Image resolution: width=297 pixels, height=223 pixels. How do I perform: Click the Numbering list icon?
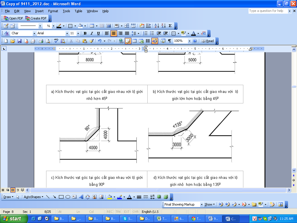pyautogui.click(x=145, y=33)
